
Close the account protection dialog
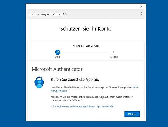pyautogui.click(x=141, y=7)
